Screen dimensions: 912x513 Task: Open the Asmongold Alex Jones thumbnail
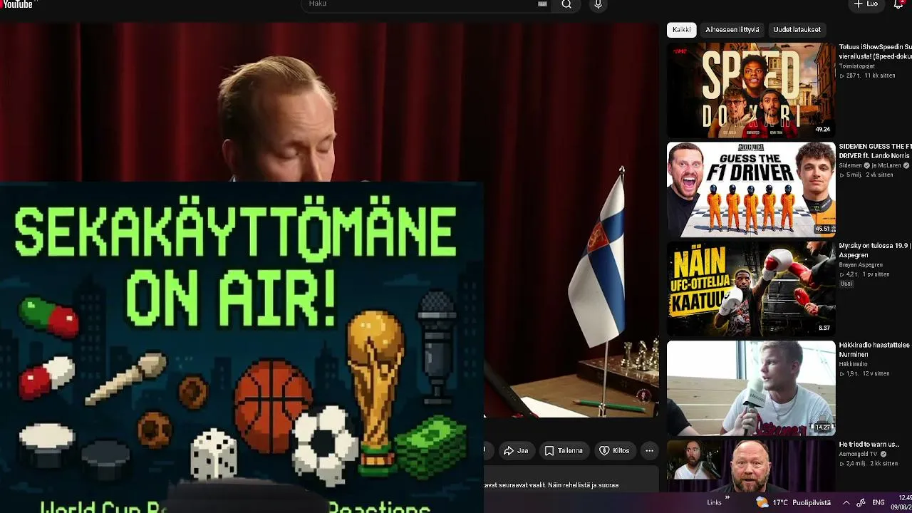751,465
